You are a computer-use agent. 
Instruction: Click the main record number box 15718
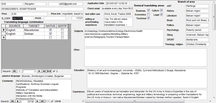click(28, 102)
